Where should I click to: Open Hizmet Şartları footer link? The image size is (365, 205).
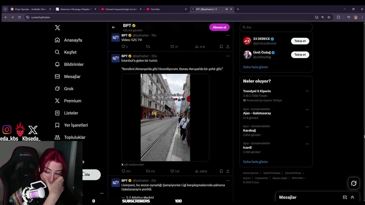[251, 173]
